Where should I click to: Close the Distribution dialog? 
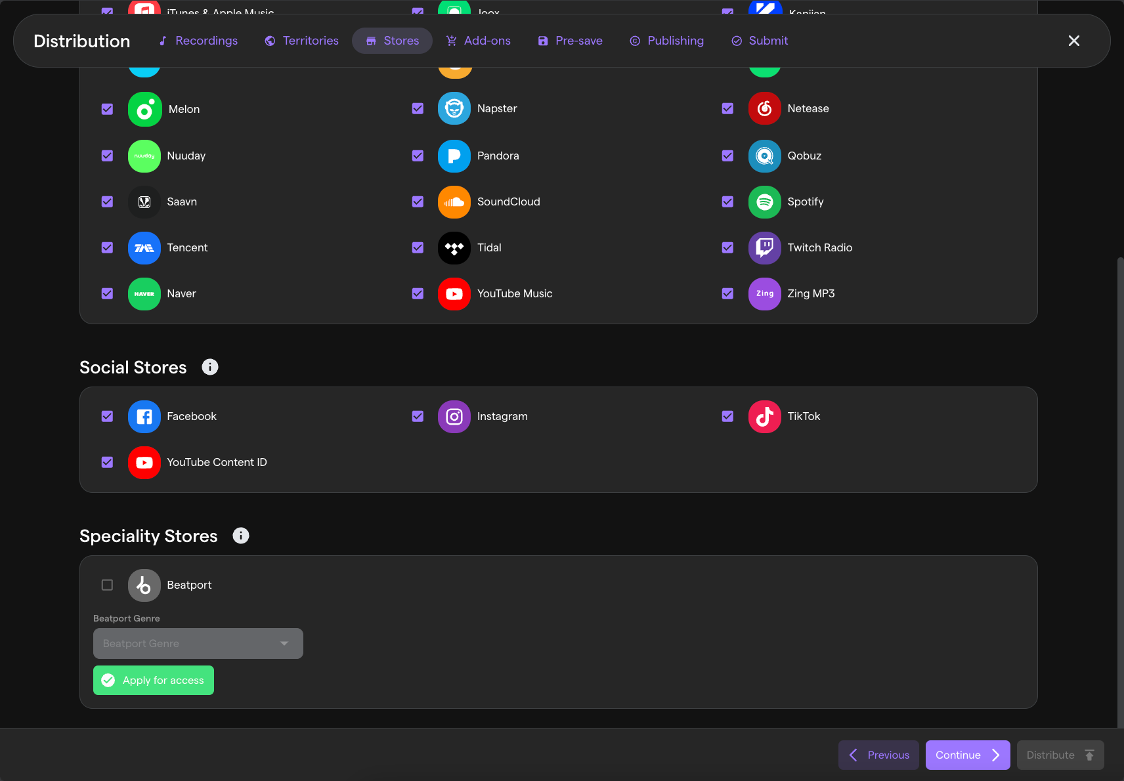click(1074, 41)
